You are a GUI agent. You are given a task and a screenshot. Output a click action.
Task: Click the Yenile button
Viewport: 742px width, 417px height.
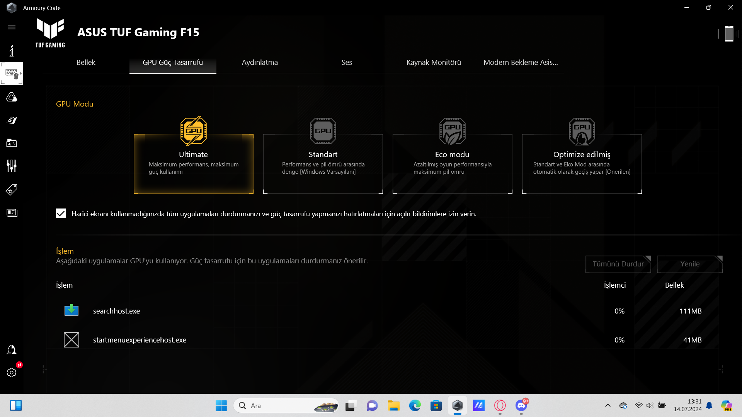tap(689, 264)
